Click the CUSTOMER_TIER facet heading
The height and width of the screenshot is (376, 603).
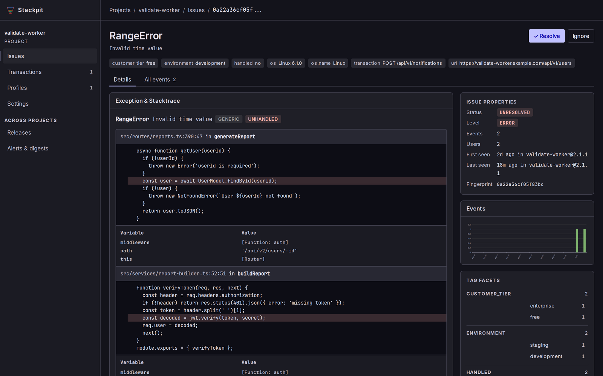click(x=489, y=294)
